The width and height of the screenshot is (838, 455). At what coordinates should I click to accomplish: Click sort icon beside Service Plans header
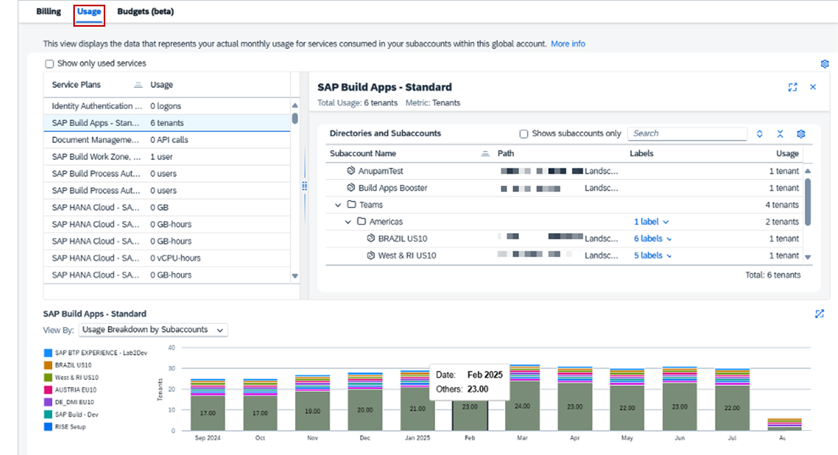point(138,85)
